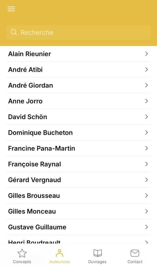Select the Ouvrages tab label

(x=97, y=262)
